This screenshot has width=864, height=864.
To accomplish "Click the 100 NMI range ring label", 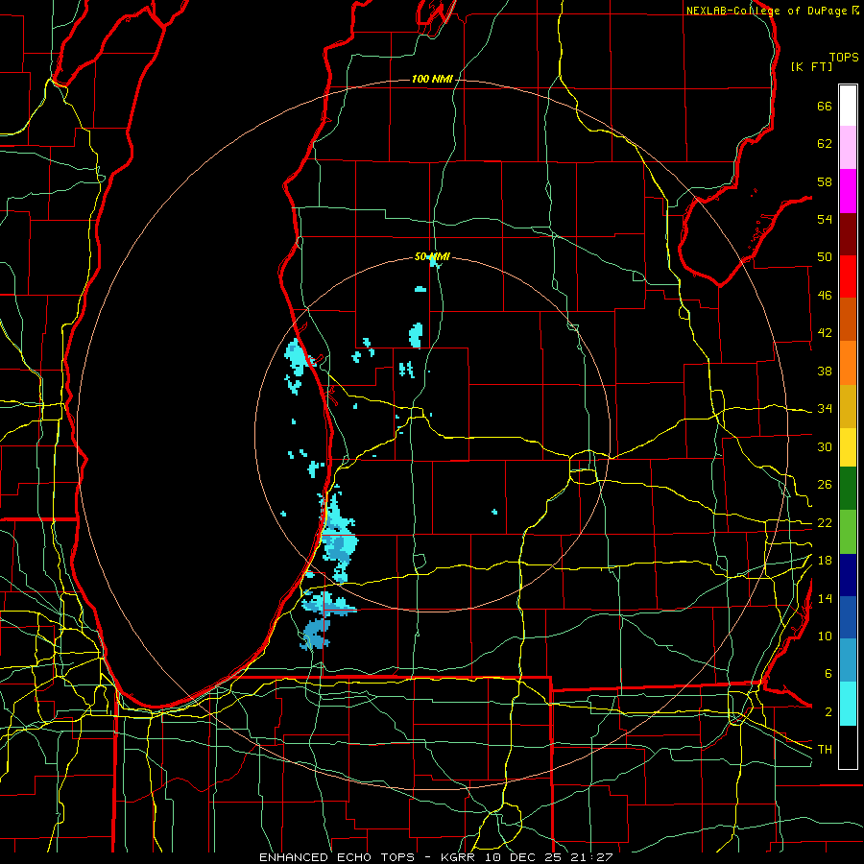I will (x=432, y=80).
